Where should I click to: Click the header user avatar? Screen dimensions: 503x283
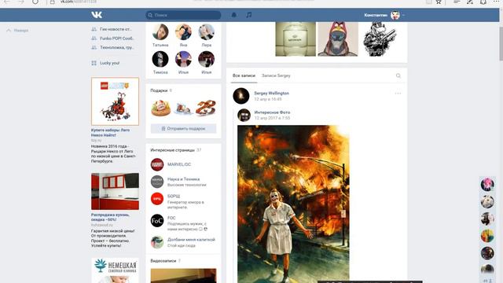coord(395,15)
